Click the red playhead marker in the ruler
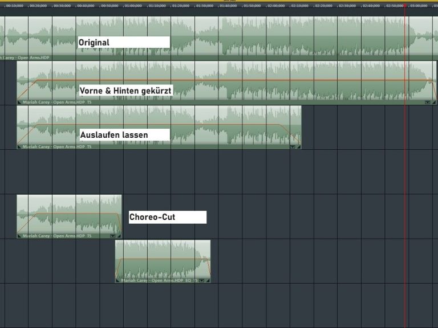The height and width of the screenshot is (328, 438). 405,5
